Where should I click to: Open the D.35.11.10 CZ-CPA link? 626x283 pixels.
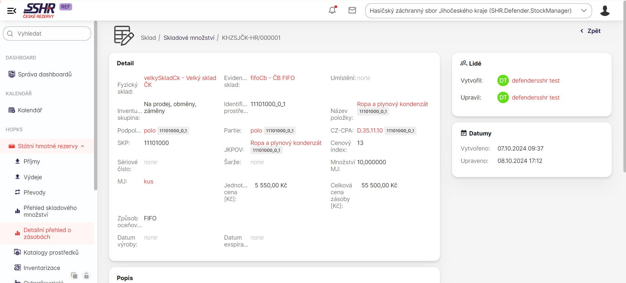click(369, 131)
